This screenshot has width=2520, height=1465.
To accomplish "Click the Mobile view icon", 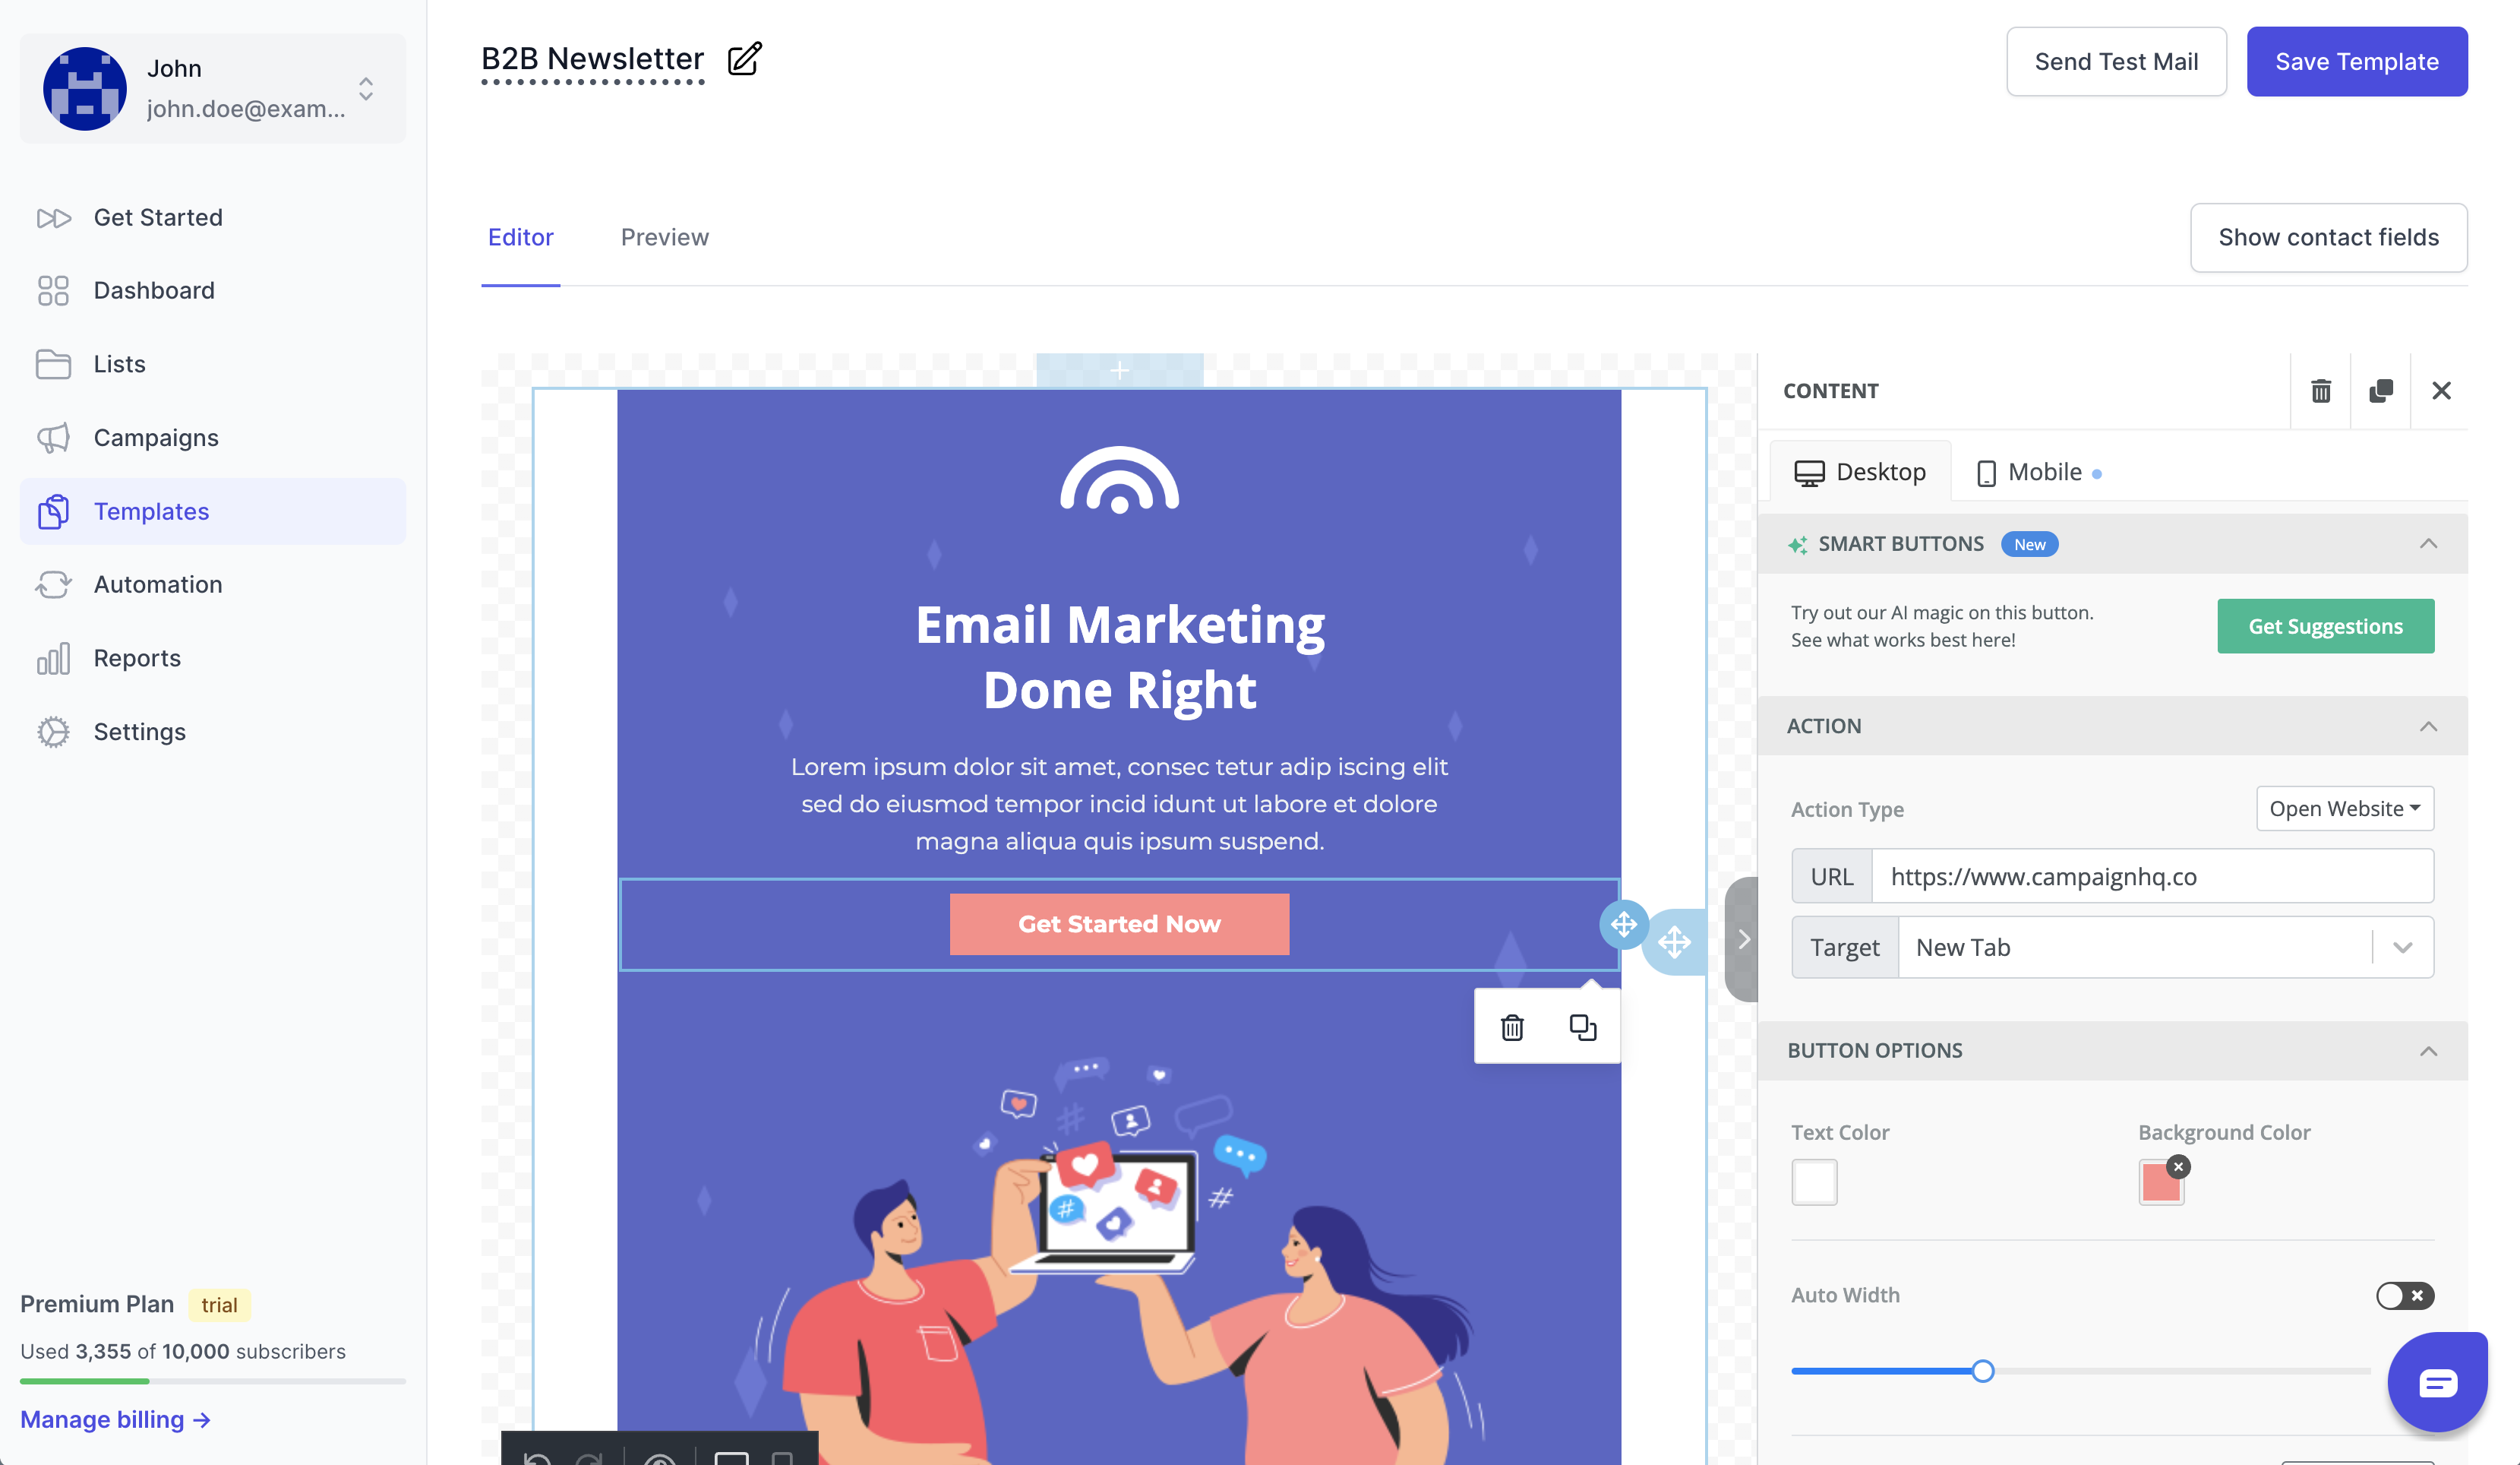I will point(1987,473).
